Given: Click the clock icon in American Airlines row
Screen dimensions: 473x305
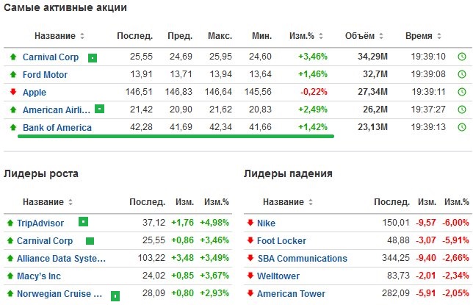Looking at the screenshot, I should [462, 110].
